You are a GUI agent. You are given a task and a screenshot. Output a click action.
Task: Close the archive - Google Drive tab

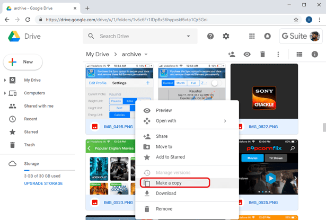[x=75, y=8]
